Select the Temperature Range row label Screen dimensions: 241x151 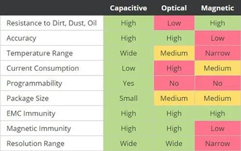(40, 53)
